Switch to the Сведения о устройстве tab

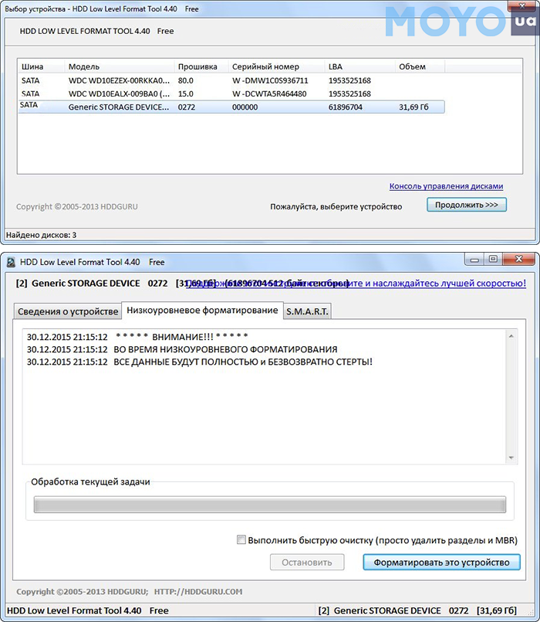68,311
